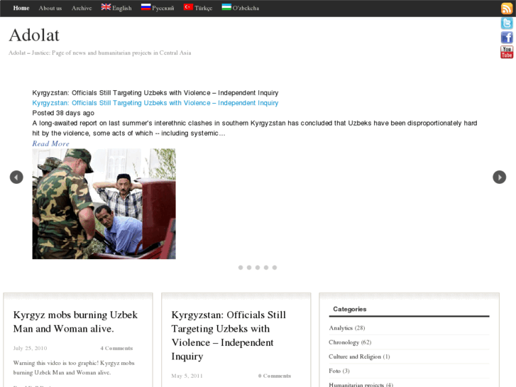The image size is (516, 387).
Task: Go to the next slide arrow
Action: [499, 177]
